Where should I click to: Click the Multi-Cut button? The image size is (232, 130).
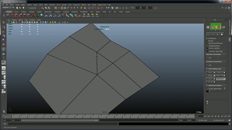[x=221, y=73]
